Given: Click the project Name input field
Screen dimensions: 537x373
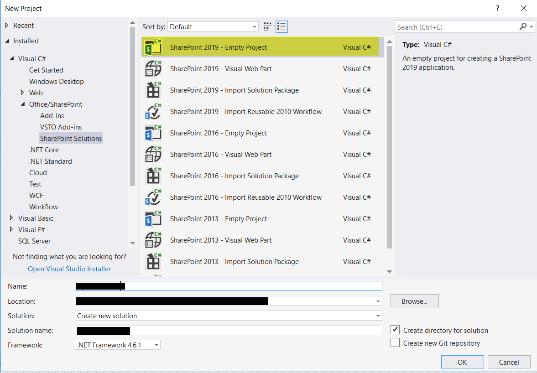Looking at the screenshot, I should pos(229,286).
